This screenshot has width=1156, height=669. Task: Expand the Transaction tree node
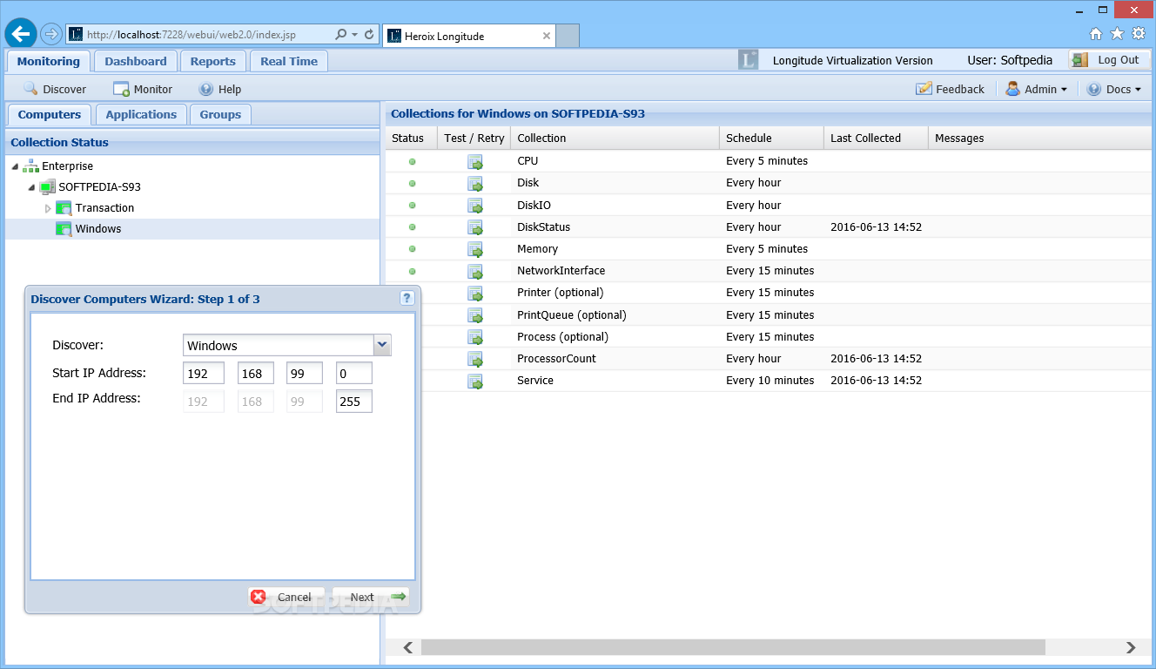[48, 208]
